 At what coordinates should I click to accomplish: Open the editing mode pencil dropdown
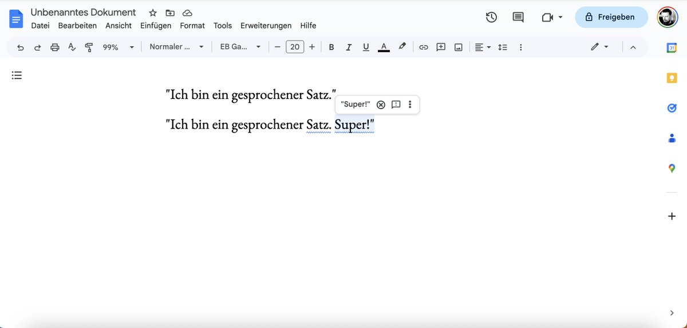coord(599,47)
